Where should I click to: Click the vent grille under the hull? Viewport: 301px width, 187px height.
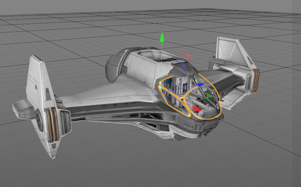(x=162, y=128)
